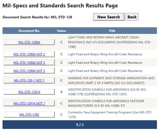159x131 pixels.
Task: Select status C in MIL-STD-1291A NOT 1 row
Action: (62, 104)
